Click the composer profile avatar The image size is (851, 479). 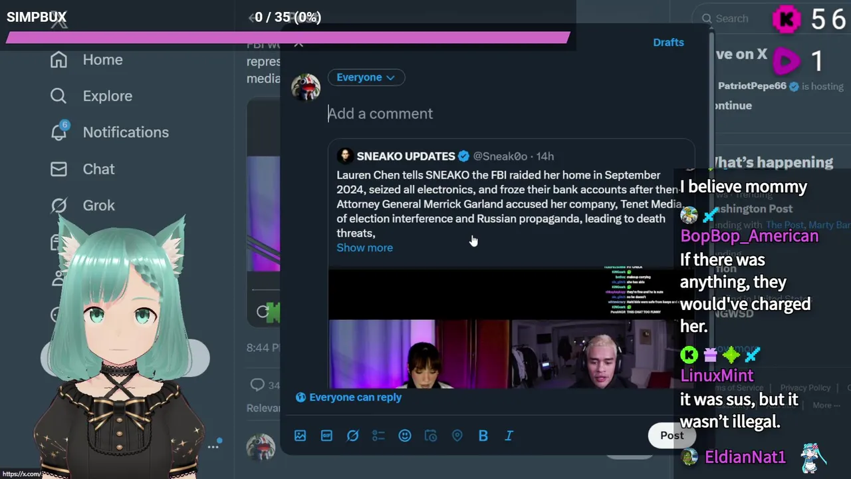pyautogui.click(x=306, y=87)
